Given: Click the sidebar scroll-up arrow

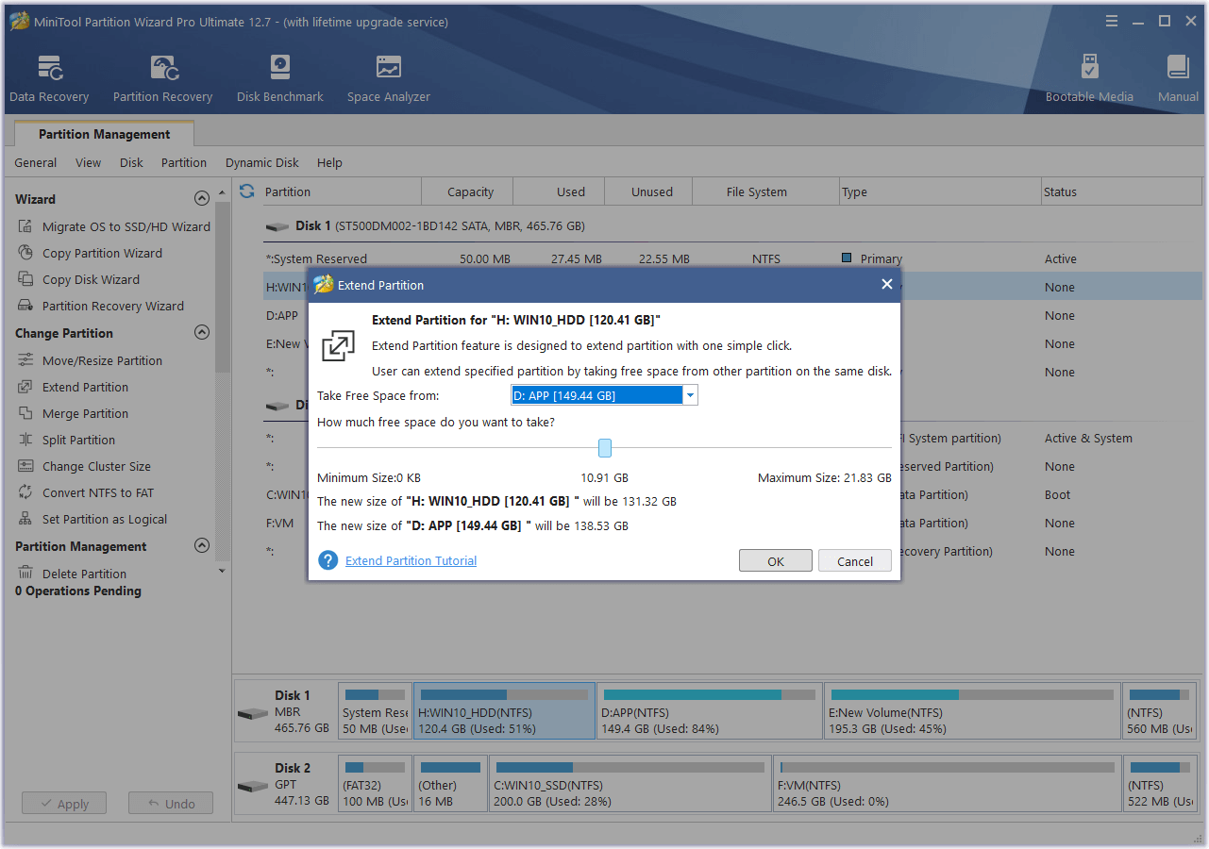Looking at the screenshot, I should click(223, 191).
